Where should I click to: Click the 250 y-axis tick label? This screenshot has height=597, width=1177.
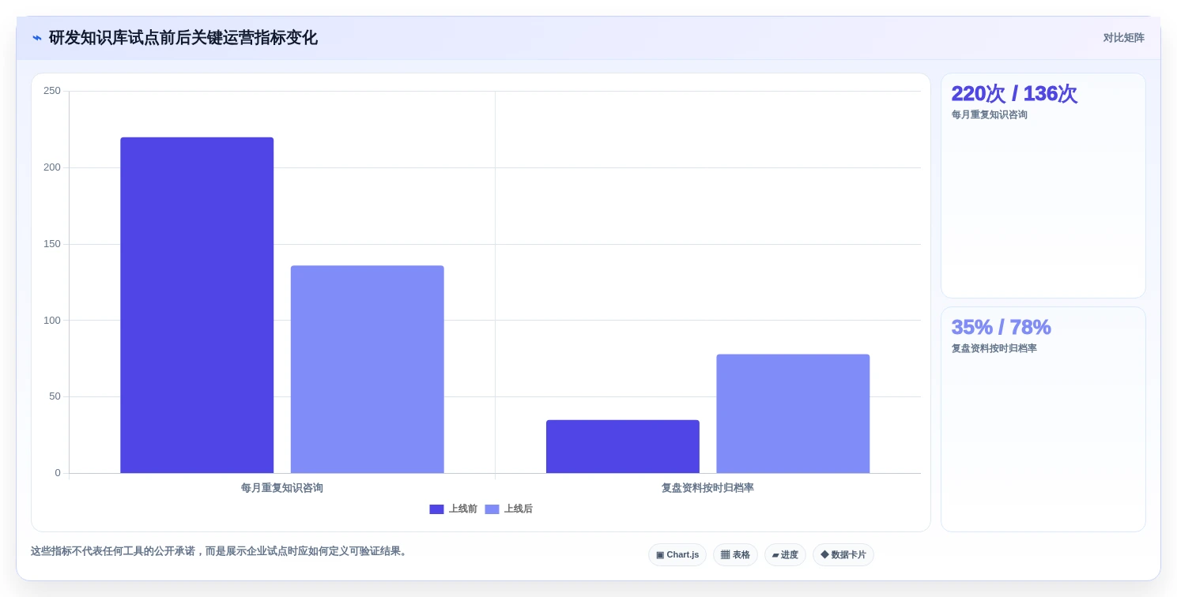pos(52,91)
